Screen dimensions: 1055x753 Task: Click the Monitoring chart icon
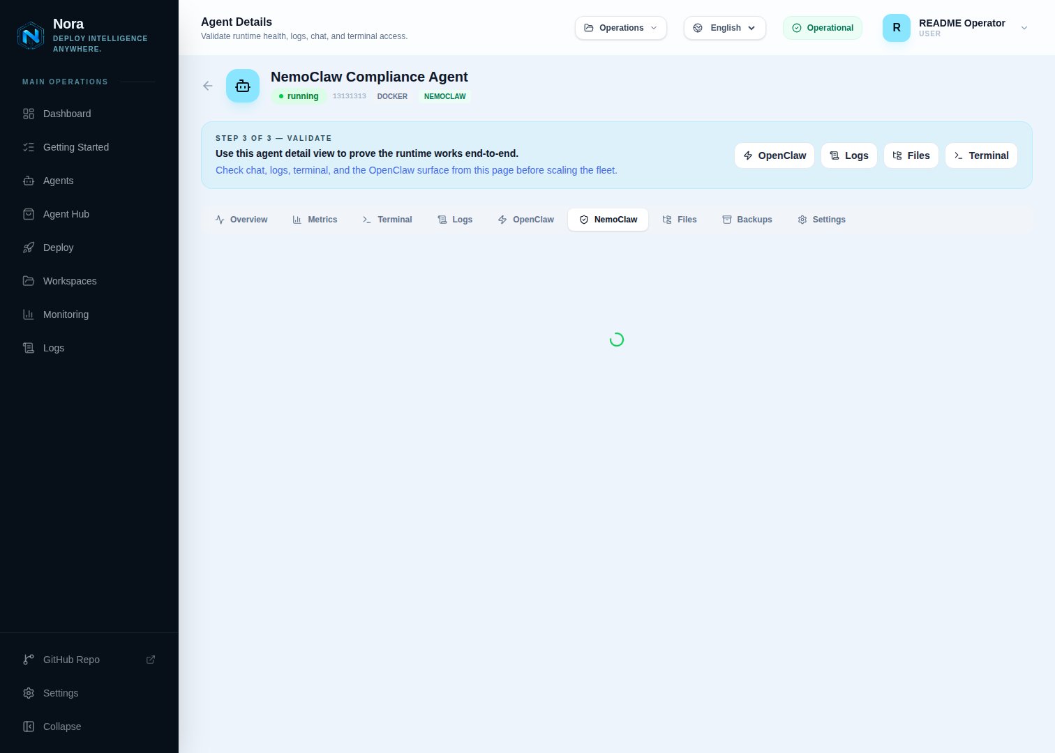29,314
